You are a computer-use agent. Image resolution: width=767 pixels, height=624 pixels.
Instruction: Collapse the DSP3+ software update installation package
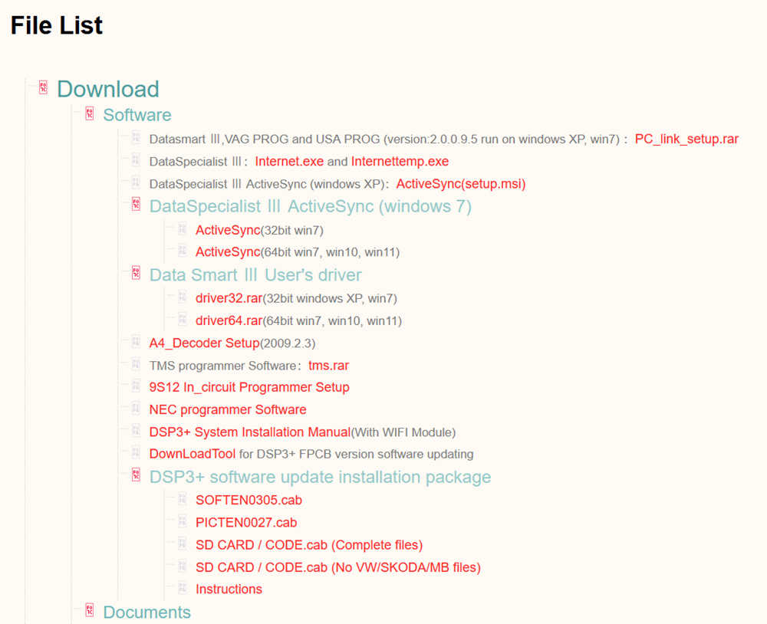[136, 476]
